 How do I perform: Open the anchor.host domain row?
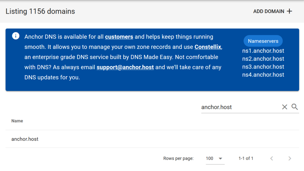point(25,139)
